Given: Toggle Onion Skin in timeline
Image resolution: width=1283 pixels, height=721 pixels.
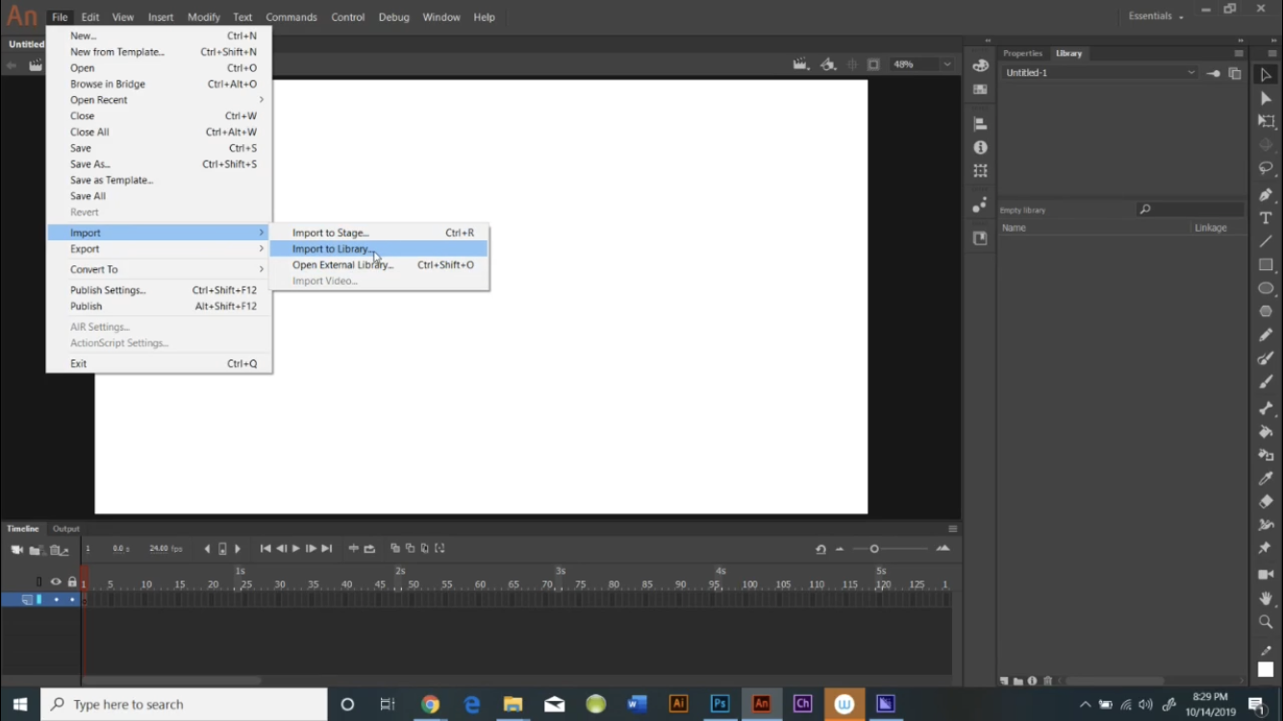Looking at the screenshot, I should [x=394, y=549].
